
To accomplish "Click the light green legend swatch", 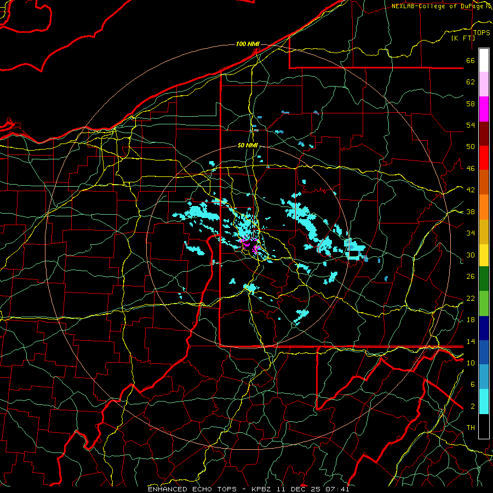I will tap(484, 303).
